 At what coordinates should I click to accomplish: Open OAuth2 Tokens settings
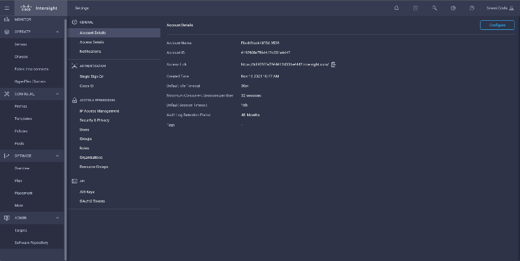click(x=92, y=201)
